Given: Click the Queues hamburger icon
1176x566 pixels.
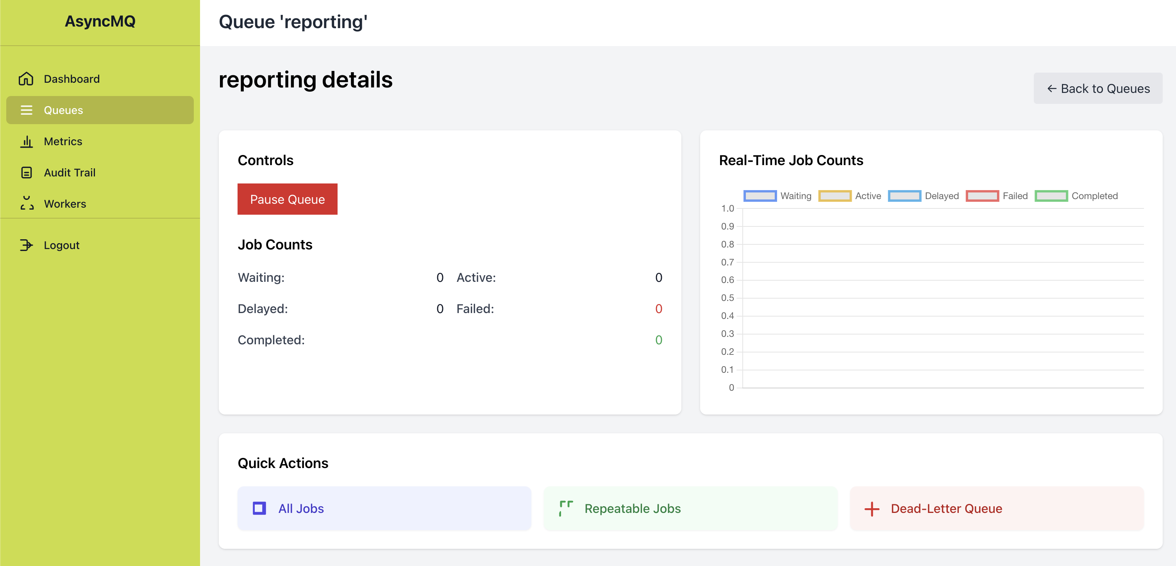Looking at the screenshot, I should tap(27, 110).
